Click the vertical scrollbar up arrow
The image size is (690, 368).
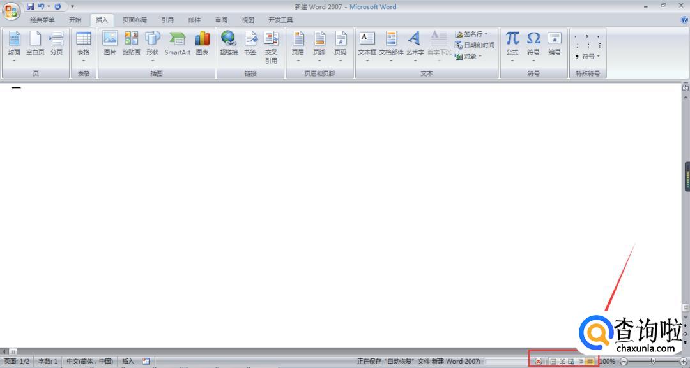pos(686,98)
